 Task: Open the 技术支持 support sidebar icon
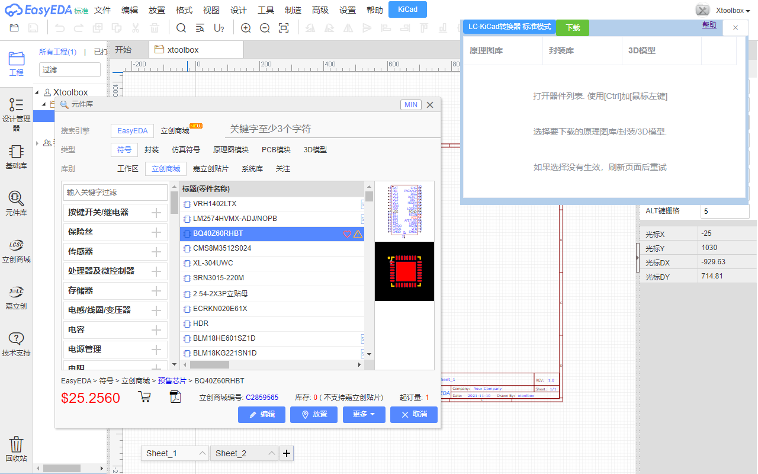(x=17, y=344)
